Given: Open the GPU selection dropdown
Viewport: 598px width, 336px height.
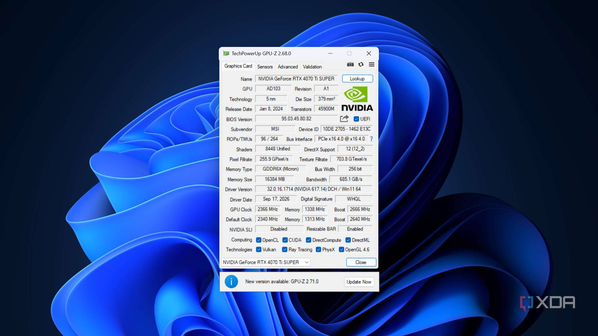Looking at the screenshot, I should 266,262.
